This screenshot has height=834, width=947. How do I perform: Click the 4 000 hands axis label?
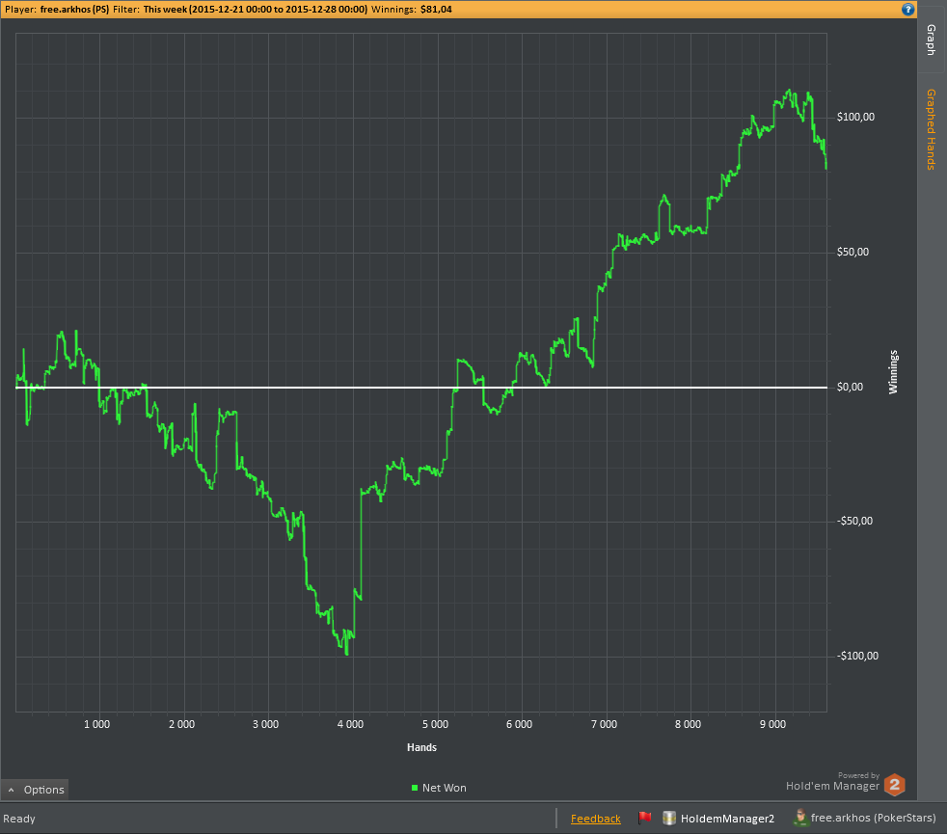pos(351,724)
